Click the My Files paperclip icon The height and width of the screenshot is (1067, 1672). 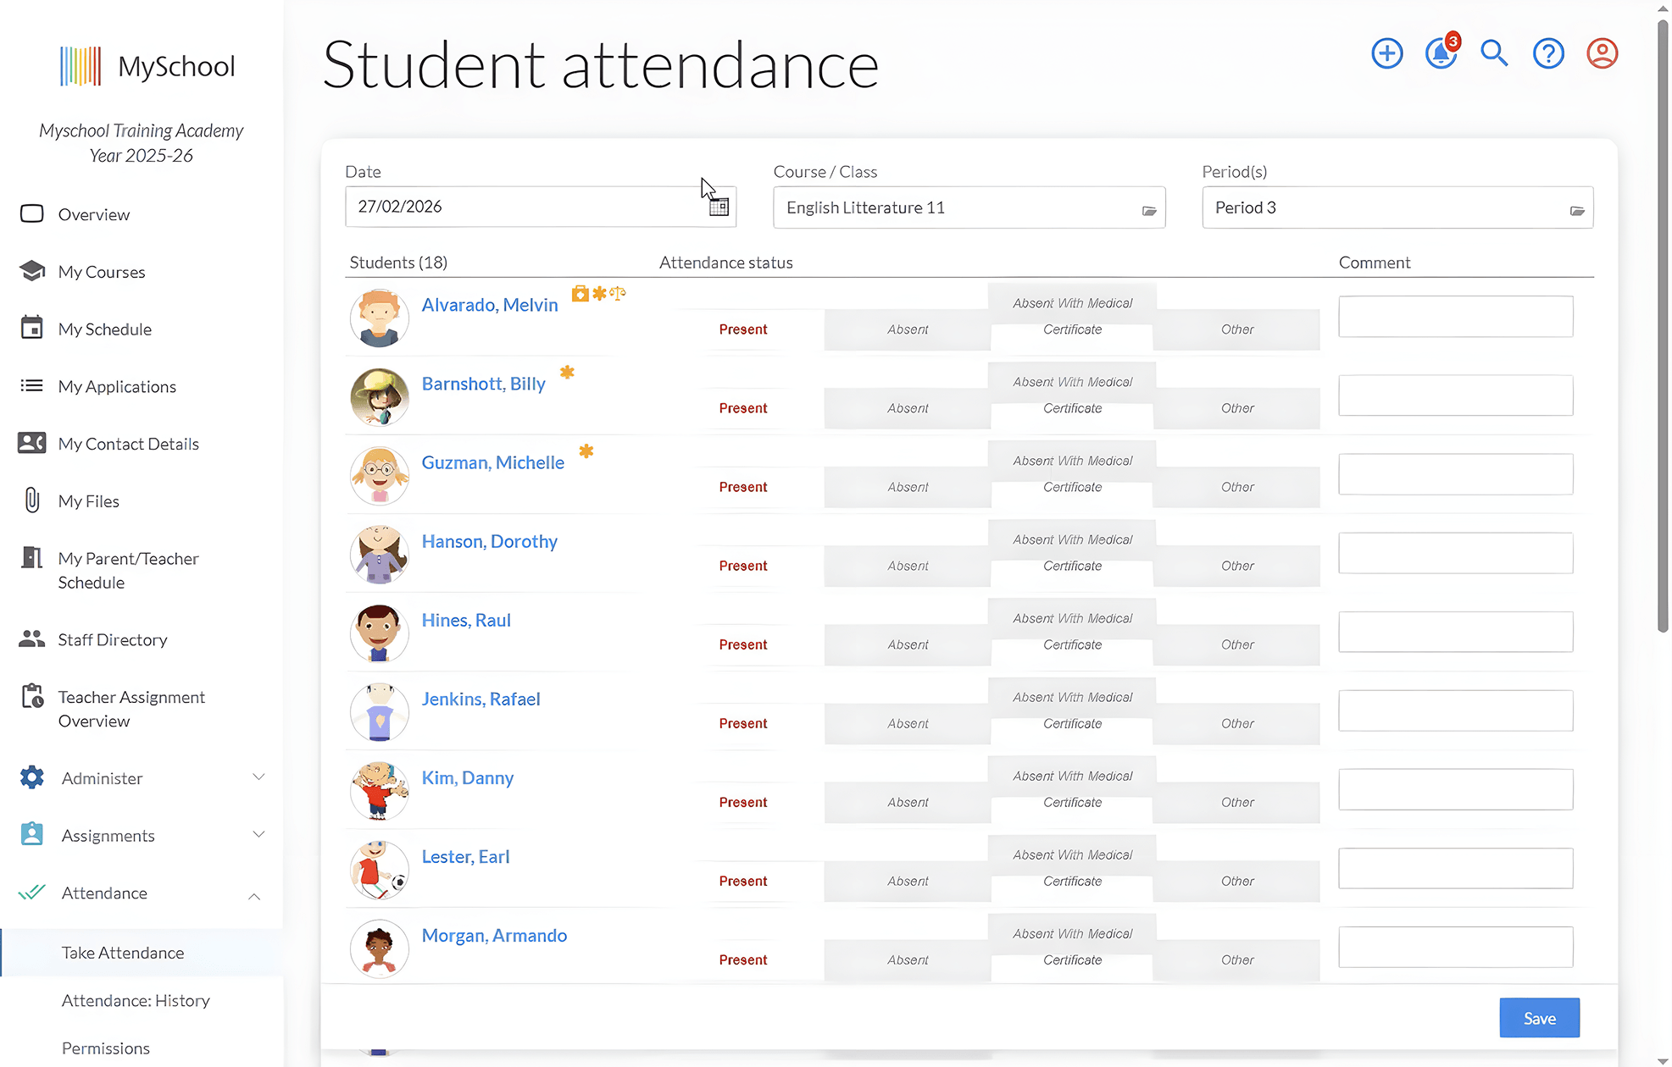pos(32,500)
